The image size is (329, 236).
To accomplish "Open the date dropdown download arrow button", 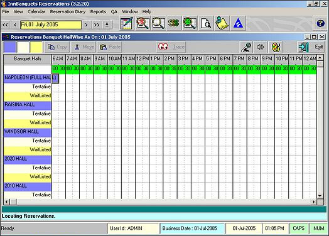I will tap(107, 24).
